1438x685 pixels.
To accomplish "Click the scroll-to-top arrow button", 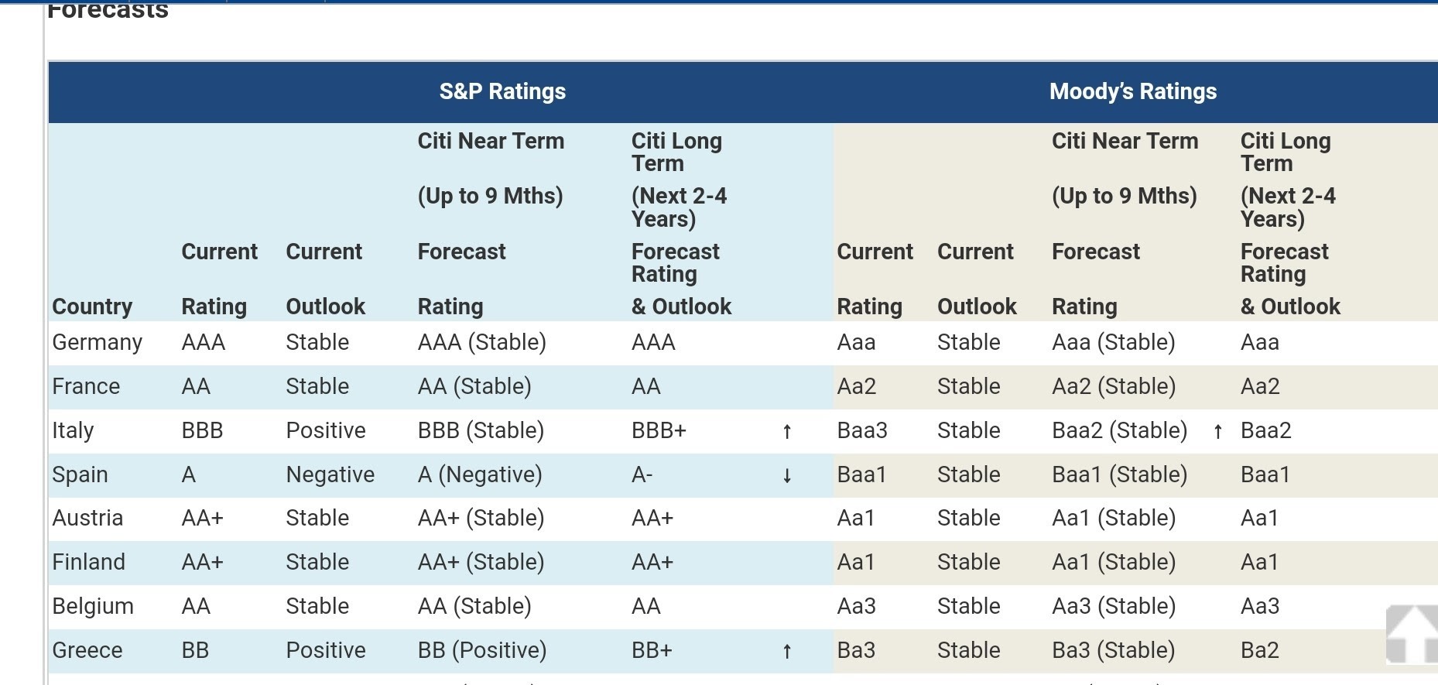I will coord(1411,635).
